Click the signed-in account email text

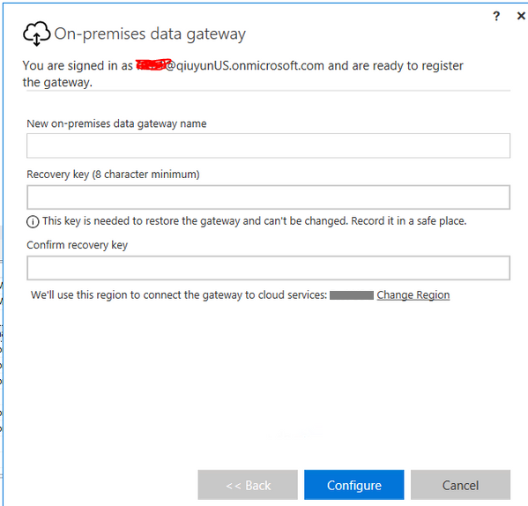click(x=230, y=65)
